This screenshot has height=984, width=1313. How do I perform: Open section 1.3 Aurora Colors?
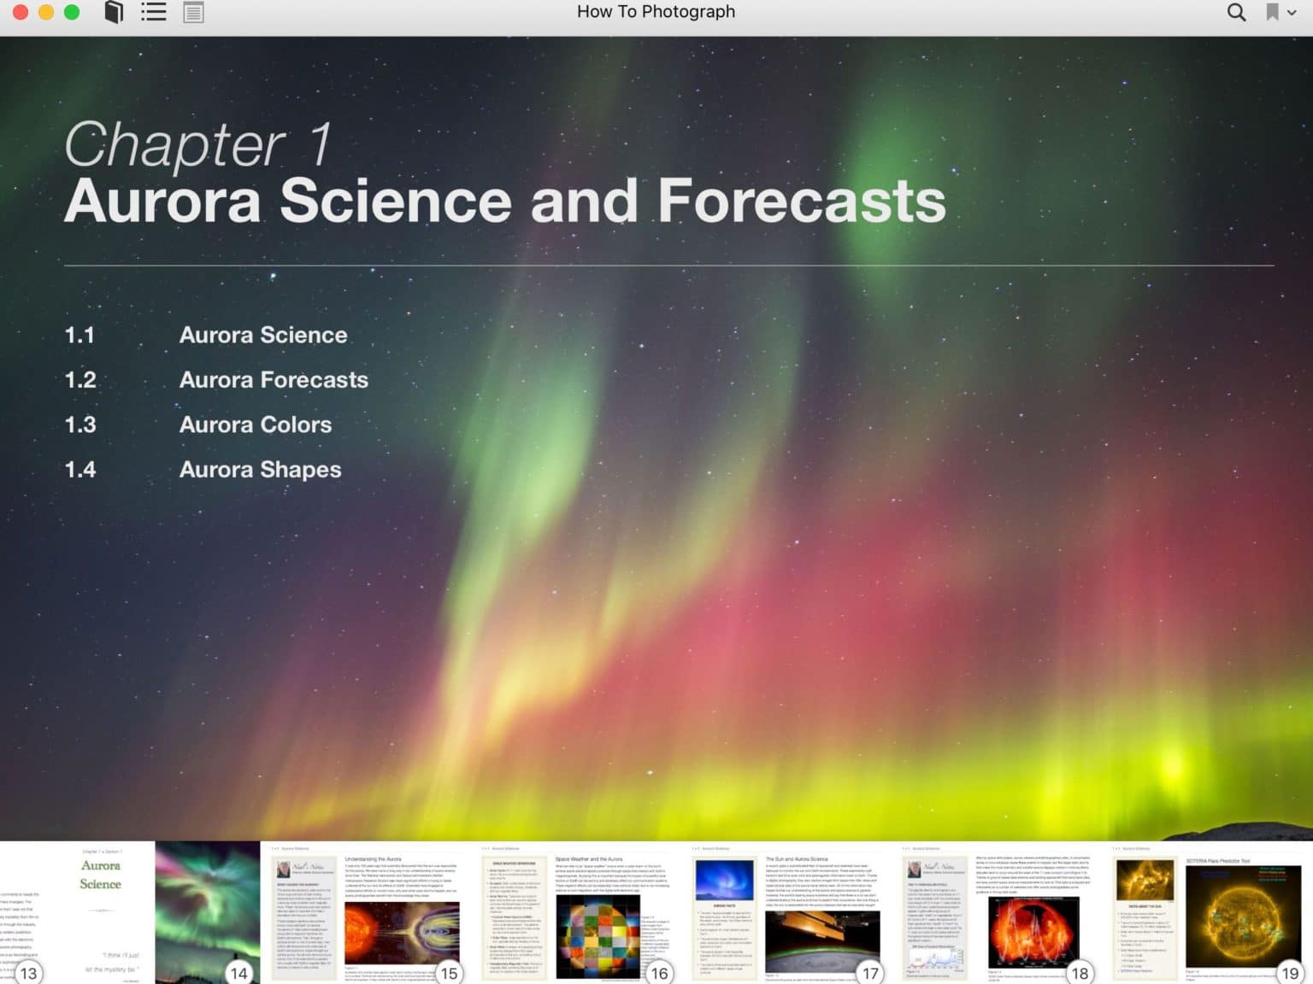pos(255,424)
